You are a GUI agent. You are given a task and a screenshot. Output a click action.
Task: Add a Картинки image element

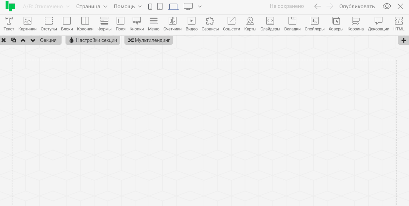point(28,21)
